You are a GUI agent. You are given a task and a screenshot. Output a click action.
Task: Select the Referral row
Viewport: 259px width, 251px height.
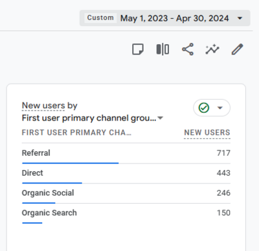(x=126, y=153)
